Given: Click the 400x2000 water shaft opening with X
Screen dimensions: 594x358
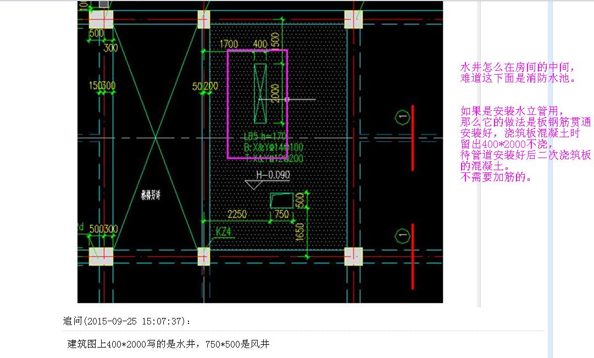Looking at the screenshot, I should tap(260, 93).
